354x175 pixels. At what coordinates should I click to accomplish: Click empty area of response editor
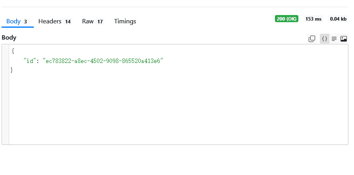coord(179,111)
